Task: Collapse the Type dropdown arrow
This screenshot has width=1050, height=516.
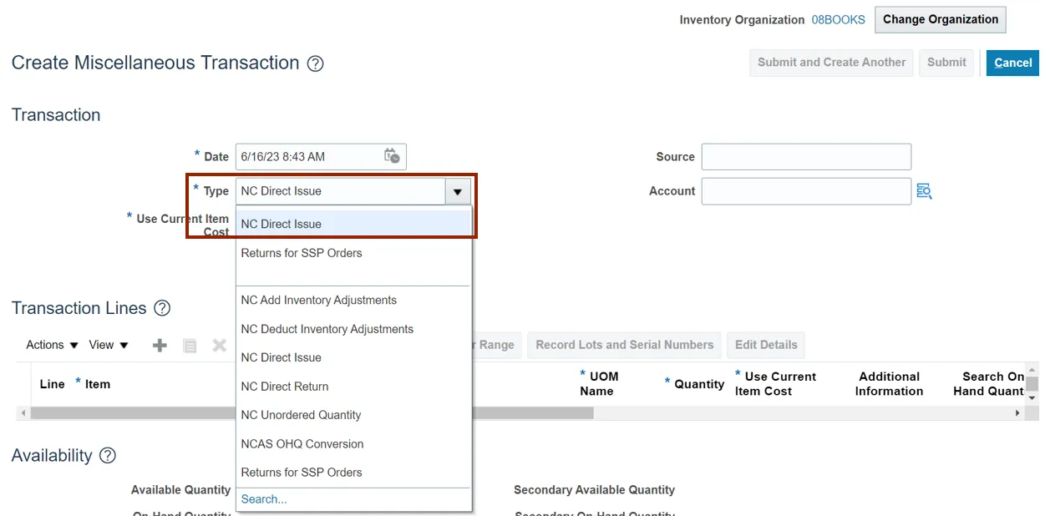Action: point(457,191)
